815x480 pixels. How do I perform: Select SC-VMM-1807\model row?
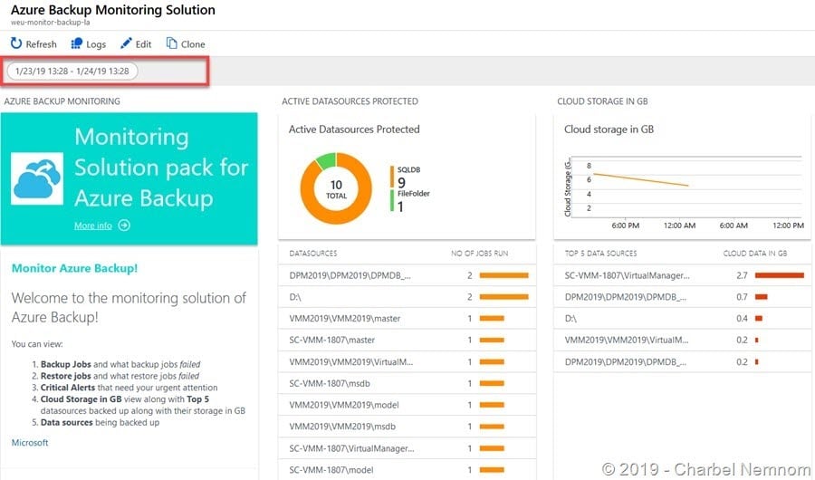tap(407, 470)
